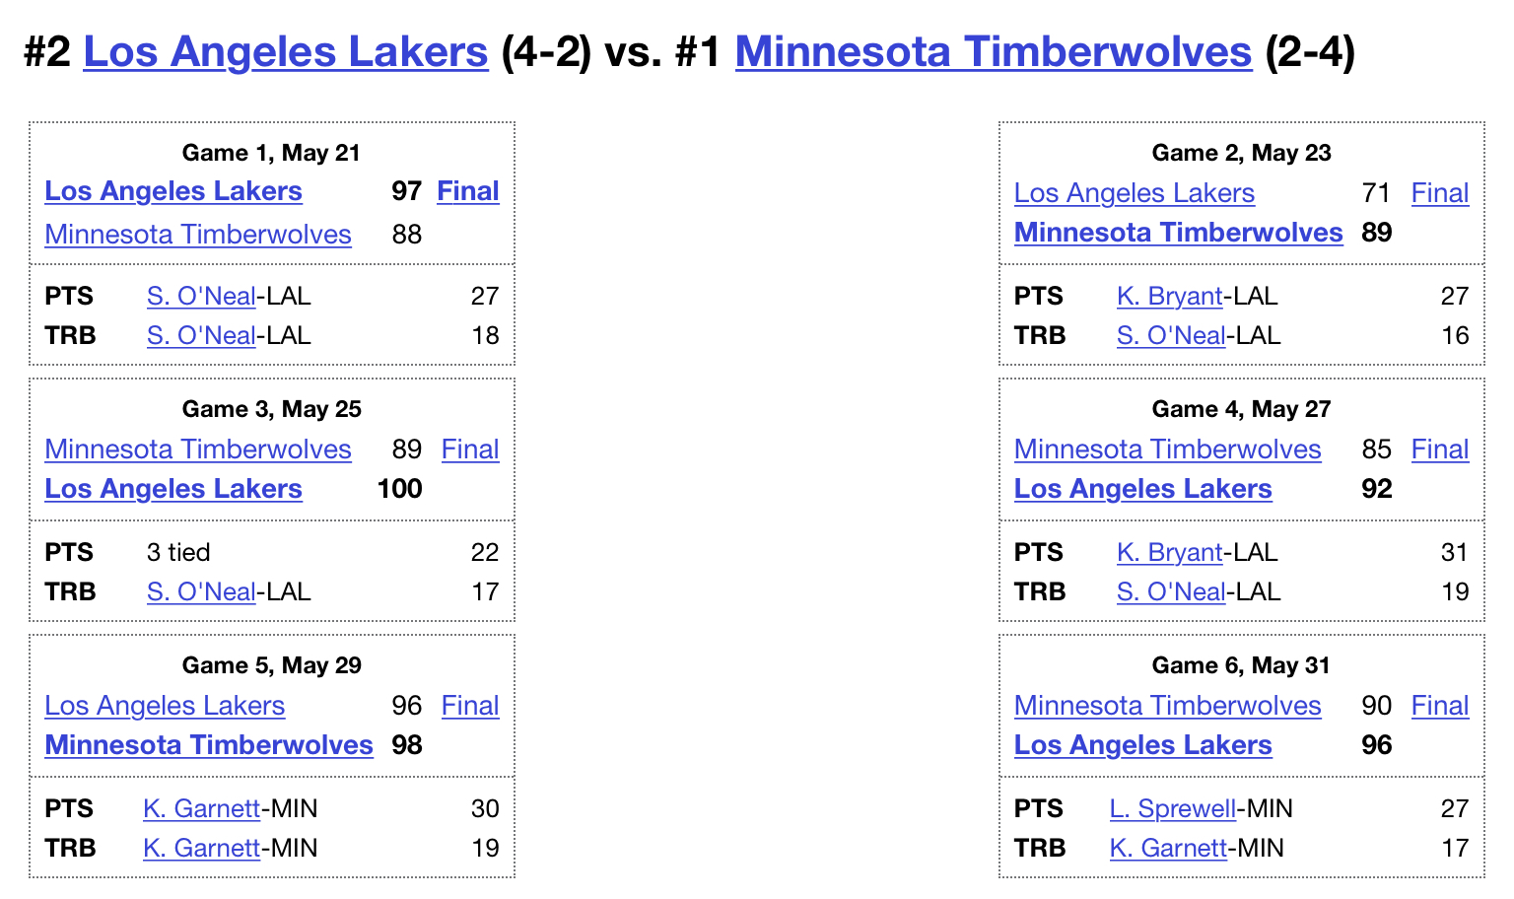1514x899 pixels.
Task: Click K. Bryant in Game 2 PTS row
Action: click(1170, 296)
